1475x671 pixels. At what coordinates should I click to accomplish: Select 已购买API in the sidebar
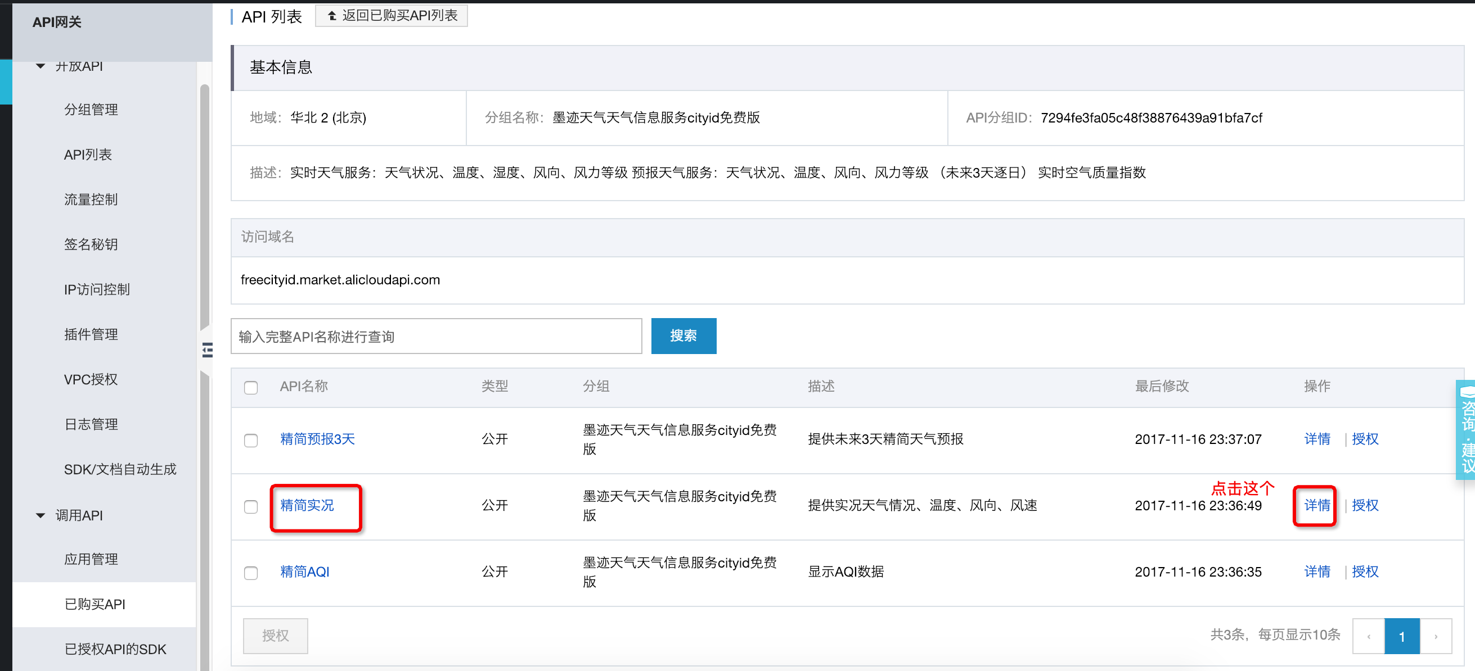coord(95,604)
